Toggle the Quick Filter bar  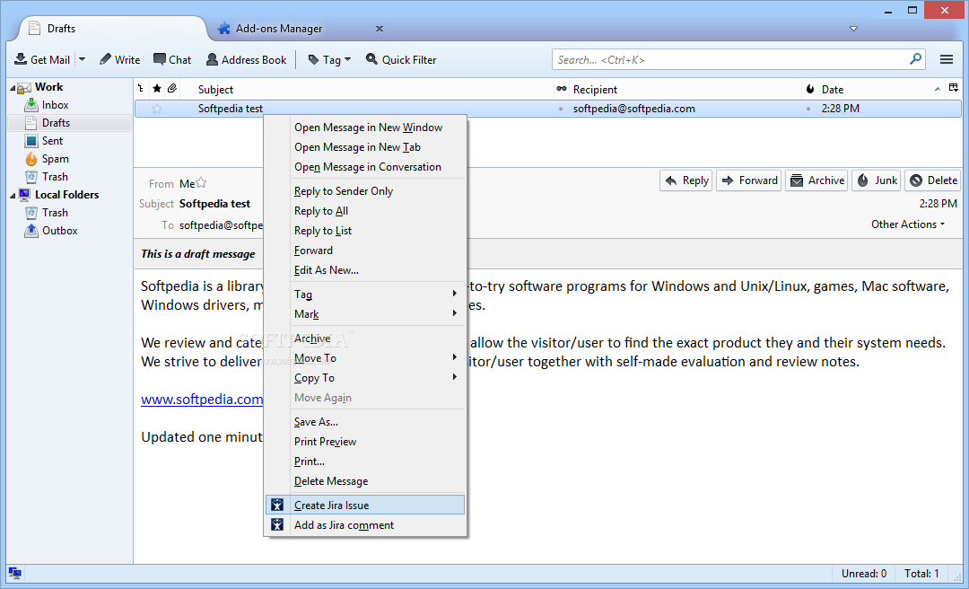click(400, 59)
